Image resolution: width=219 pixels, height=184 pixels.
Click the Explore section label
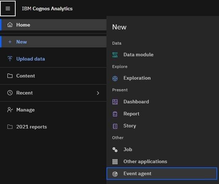pyautogui.click(x=120, y=67)
